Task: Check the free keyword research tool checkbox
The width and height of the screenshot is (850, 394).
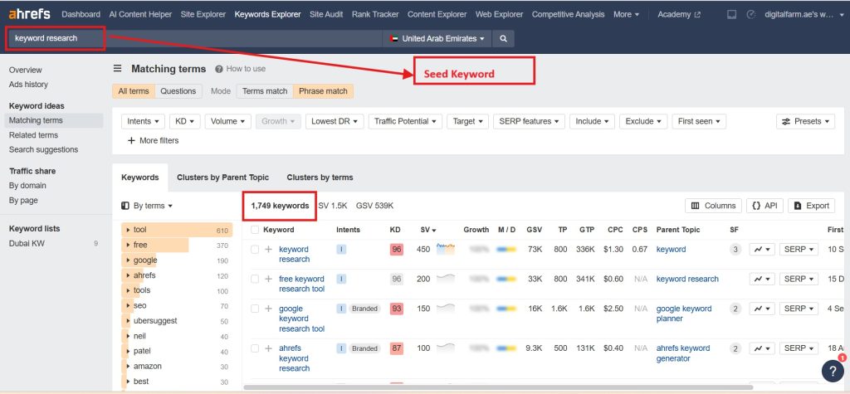Action: pyautogui.click(x=255, y=279)
